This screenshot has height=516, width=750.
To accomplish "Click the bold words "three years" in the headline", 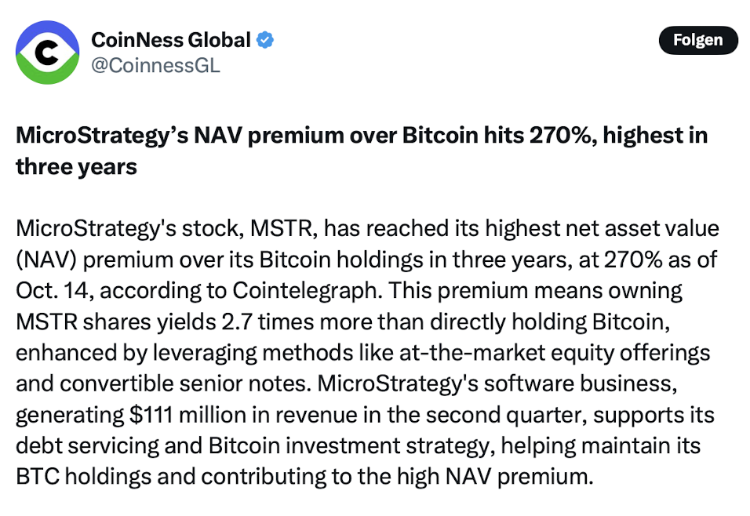I will pos(76,167).
